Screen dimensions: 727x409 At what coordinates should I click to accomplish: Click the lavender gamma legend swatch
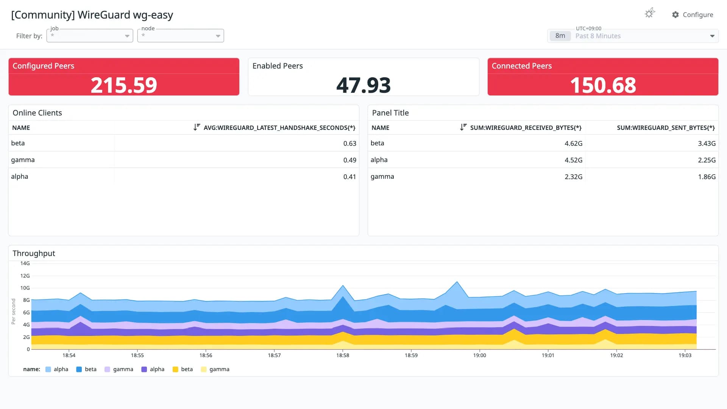[x=107, y=369]
